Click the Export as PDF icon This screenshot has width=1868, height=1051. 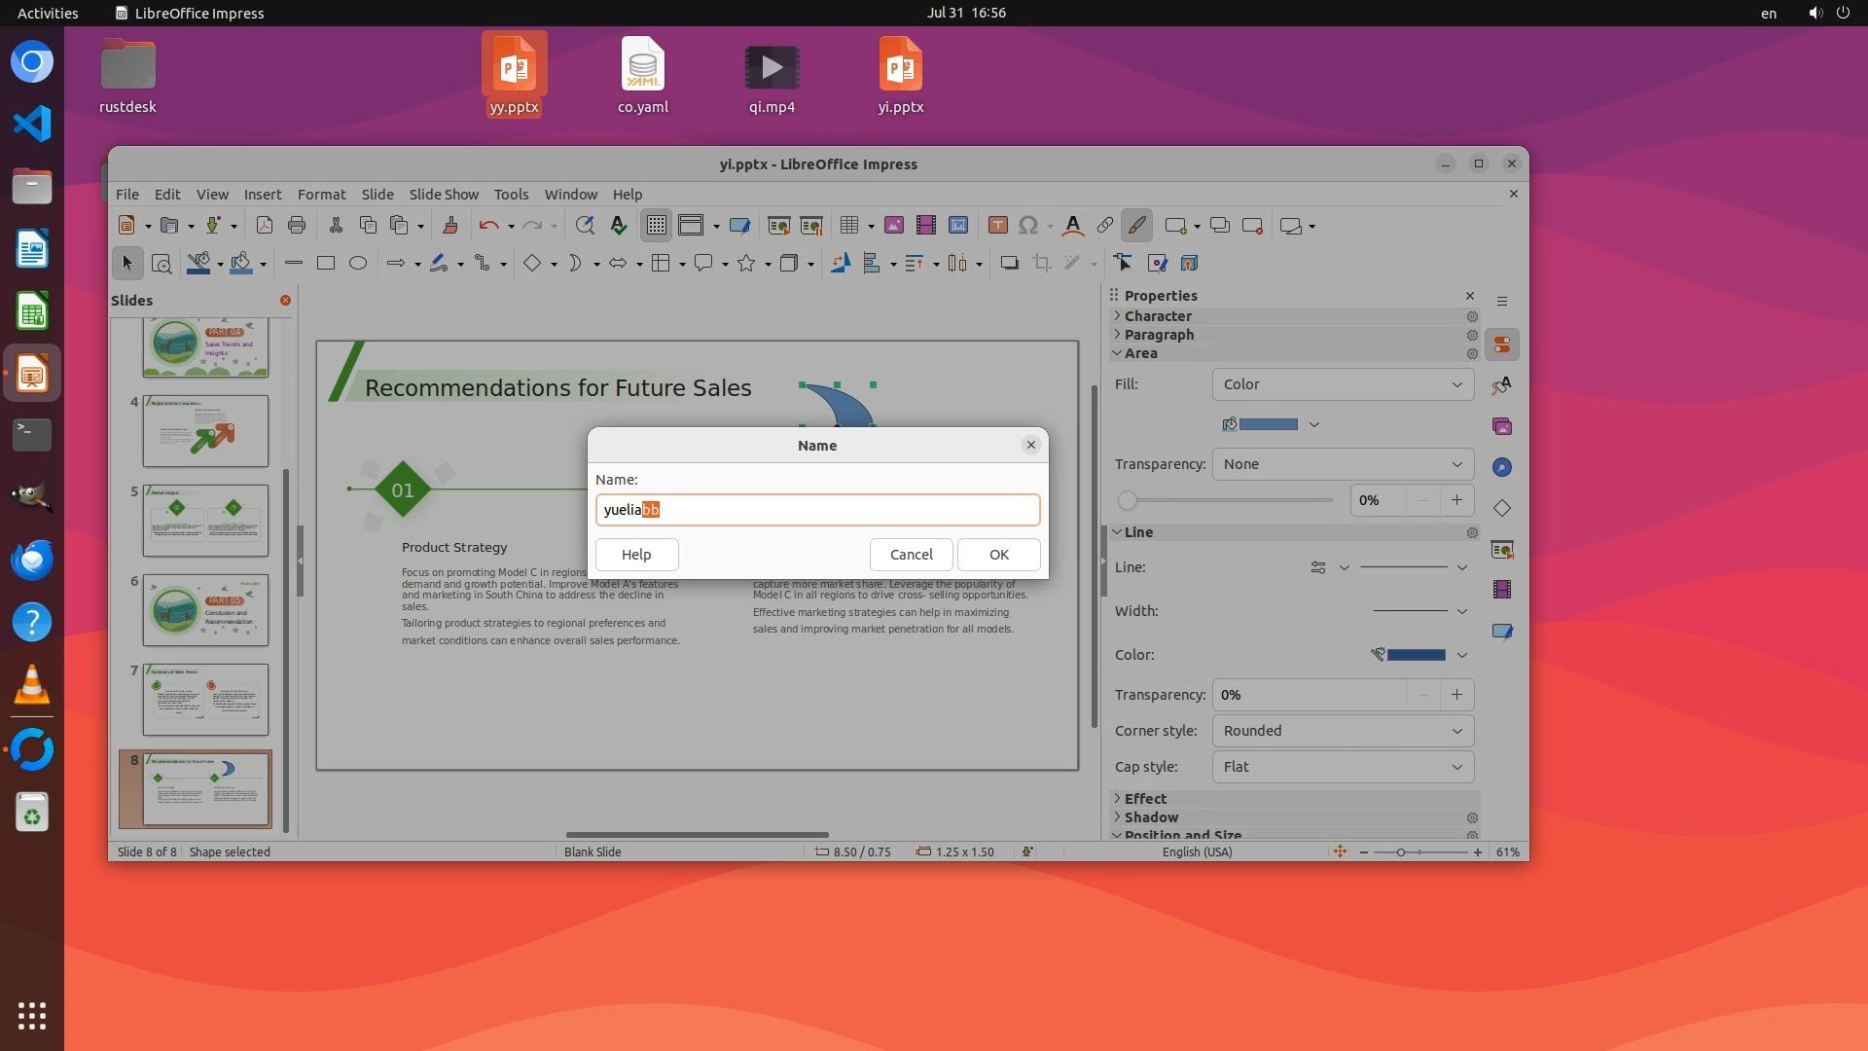pos(264,226)
